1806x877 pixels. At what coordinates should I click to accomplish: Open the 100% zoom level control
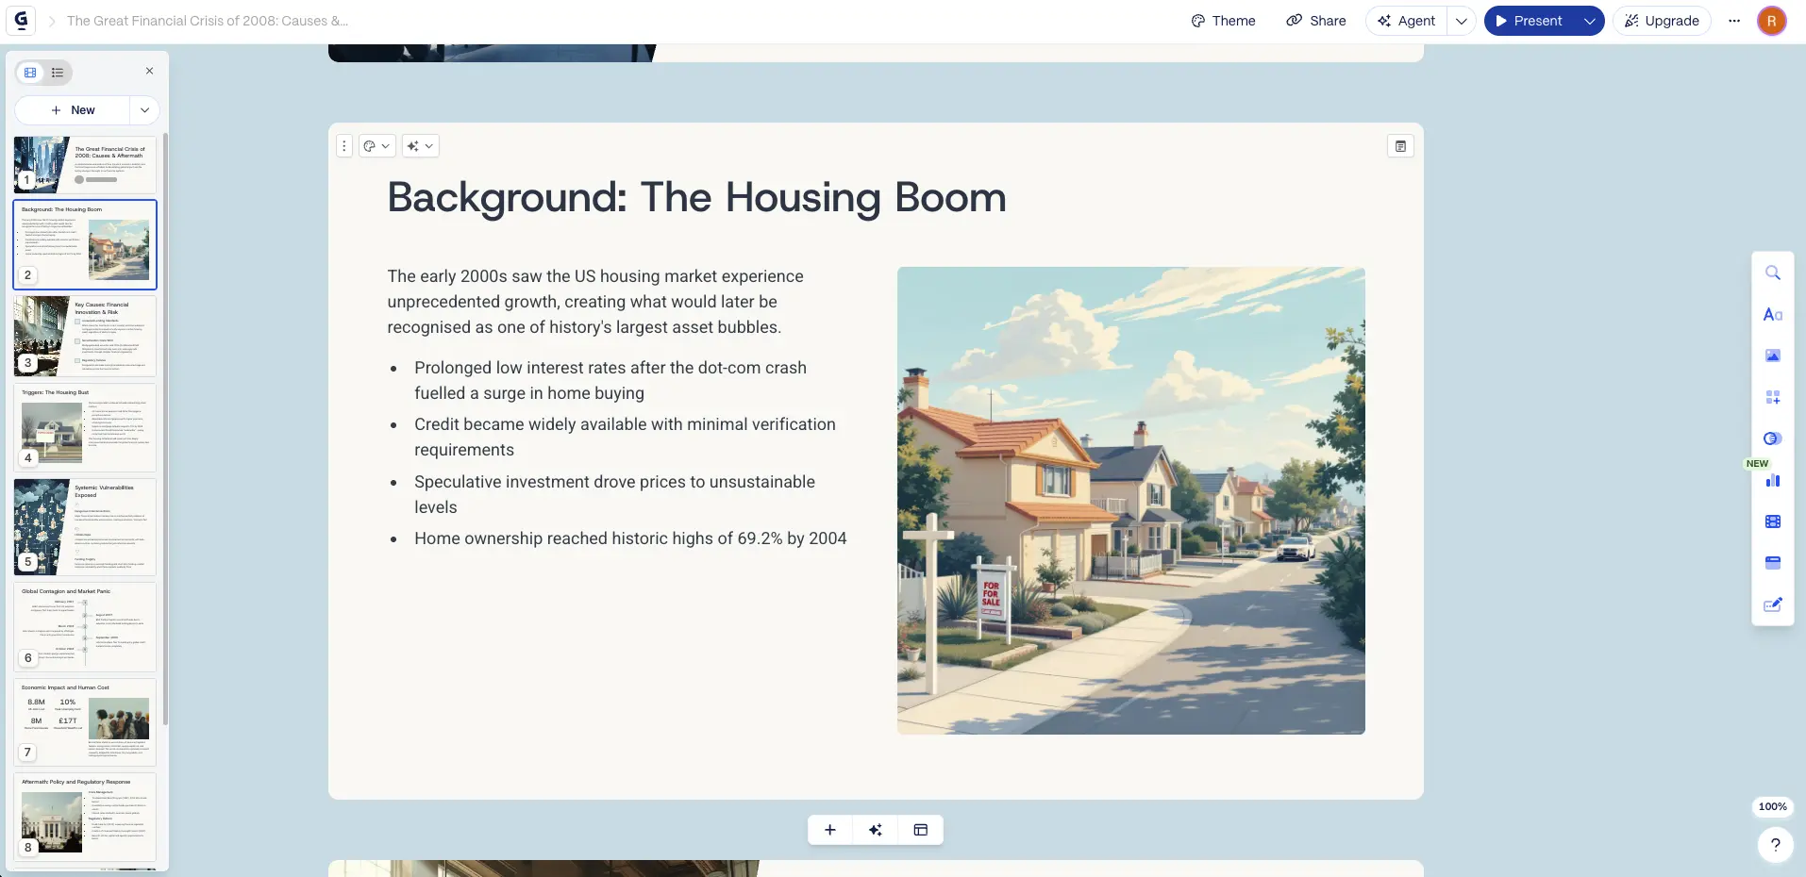coord(1772,807)
